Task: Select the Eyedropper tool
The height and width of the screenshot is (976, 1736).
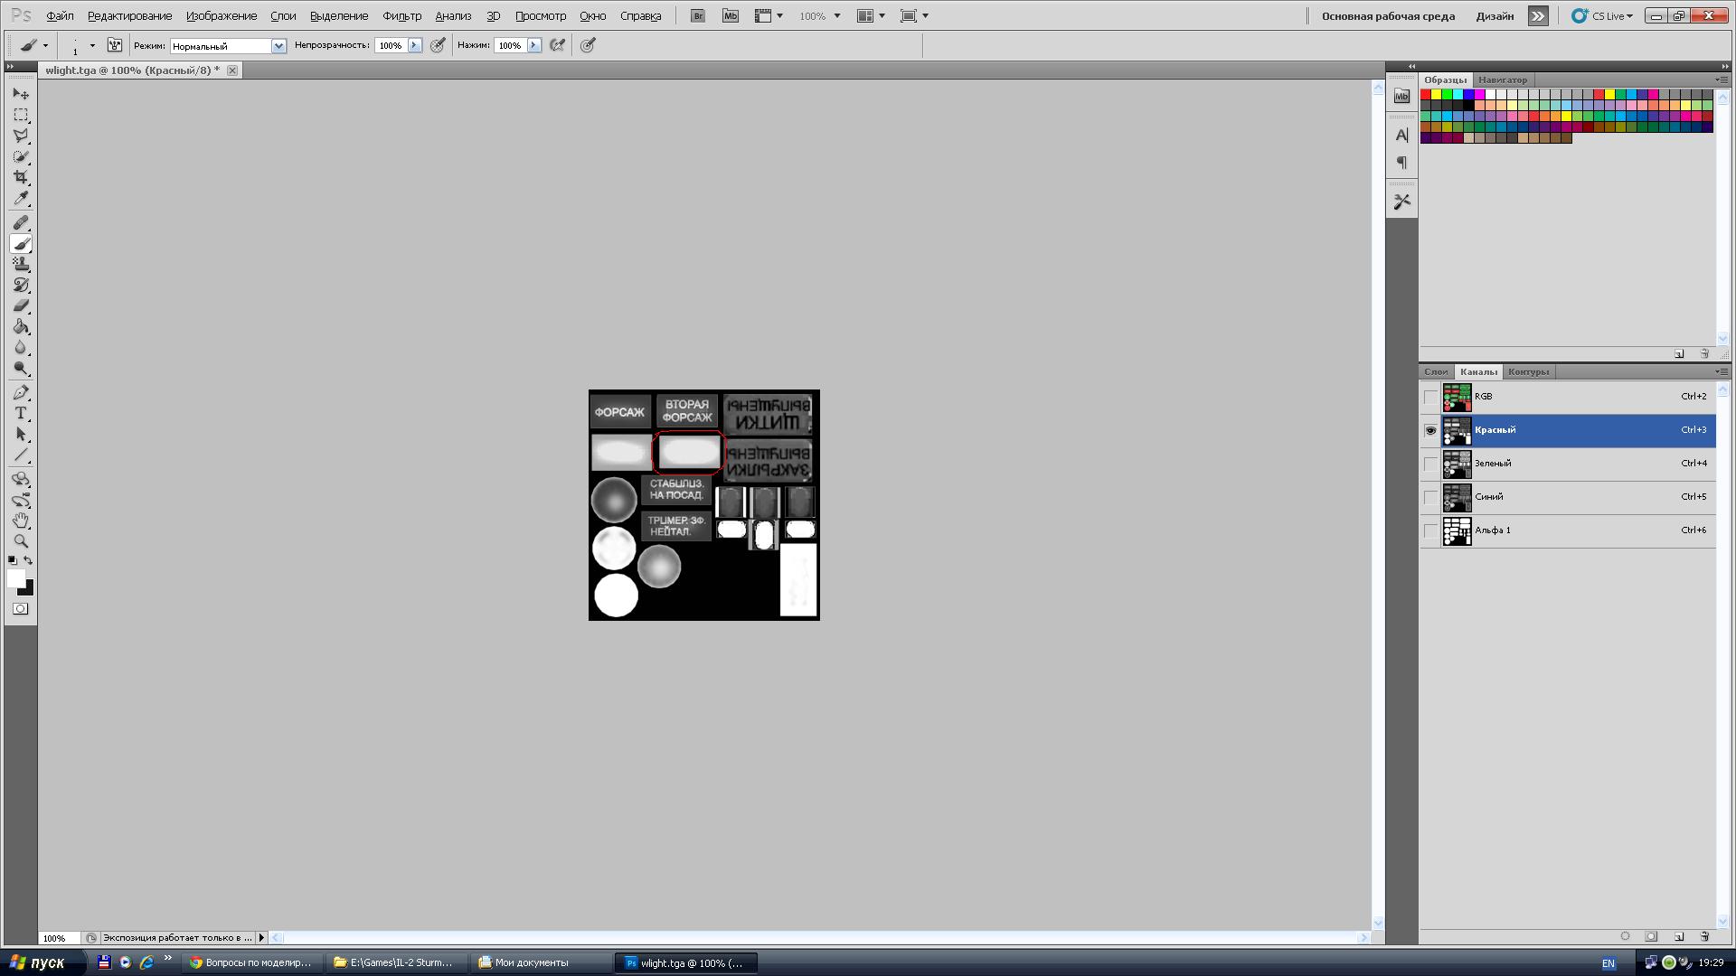Action: coord(21,199)
